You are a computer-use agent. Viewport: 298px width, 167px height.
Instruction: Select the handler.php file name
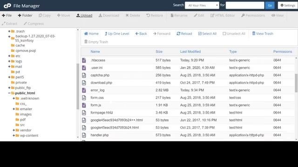click(100, 135)
